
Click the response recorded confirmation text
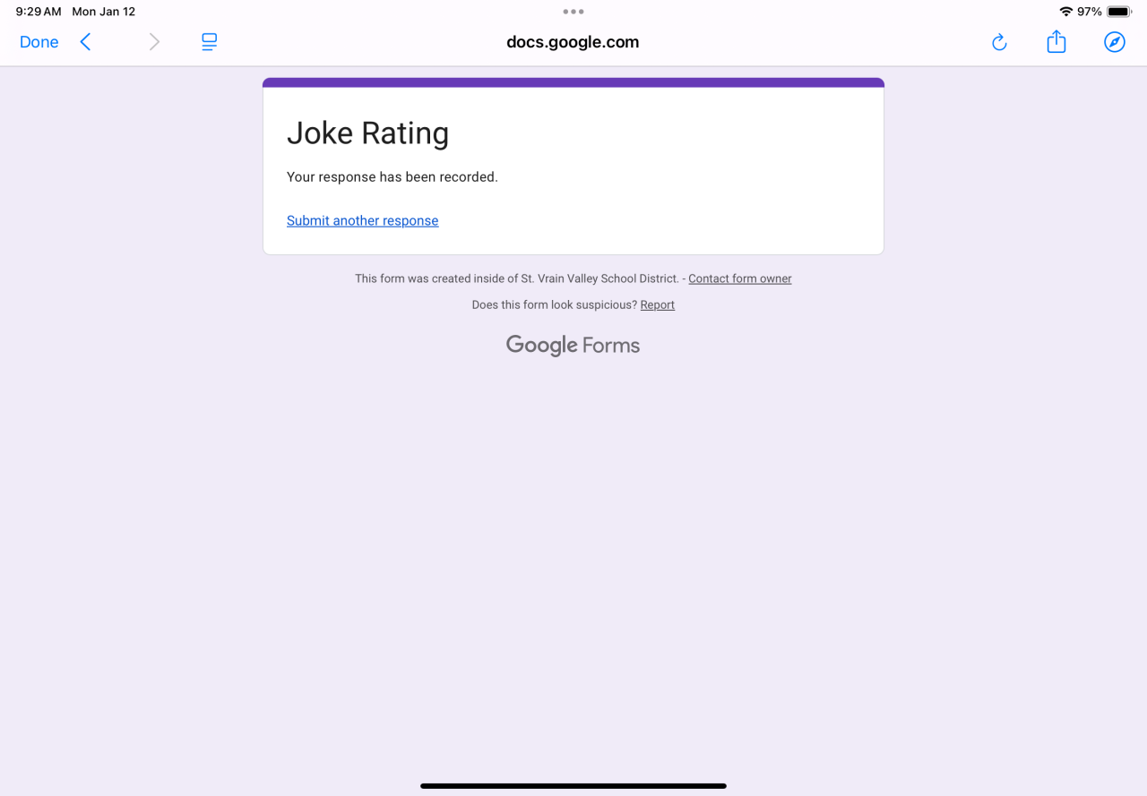click(x=392, y=177)
